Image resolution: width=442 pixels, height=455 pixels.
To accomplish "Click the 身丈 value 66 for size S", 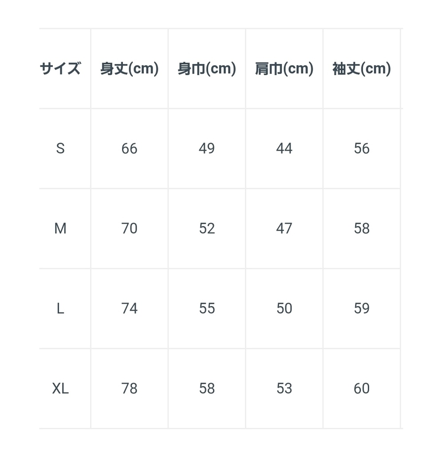I will point(129,148).
